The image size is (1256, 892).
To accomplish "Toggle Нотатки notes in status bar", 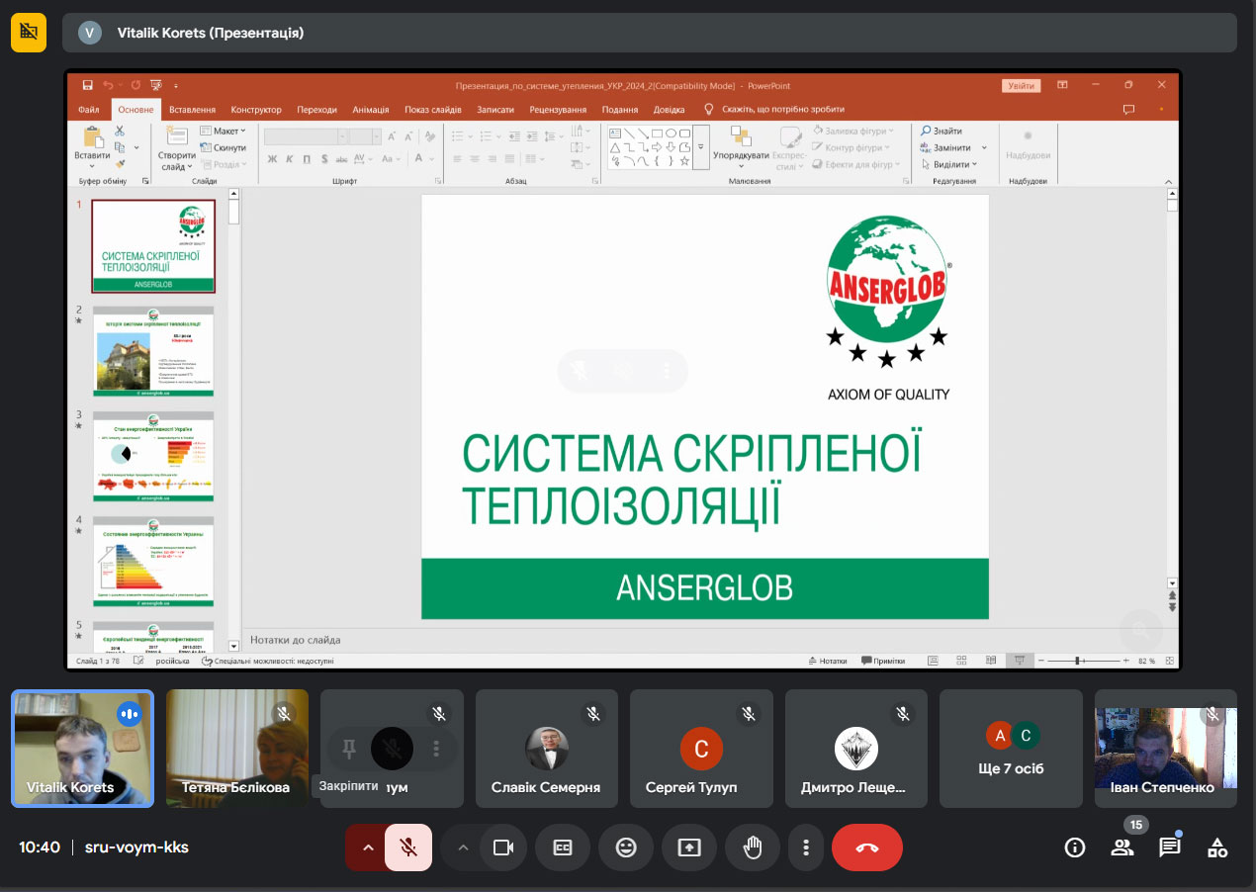I will click(828, 661).
